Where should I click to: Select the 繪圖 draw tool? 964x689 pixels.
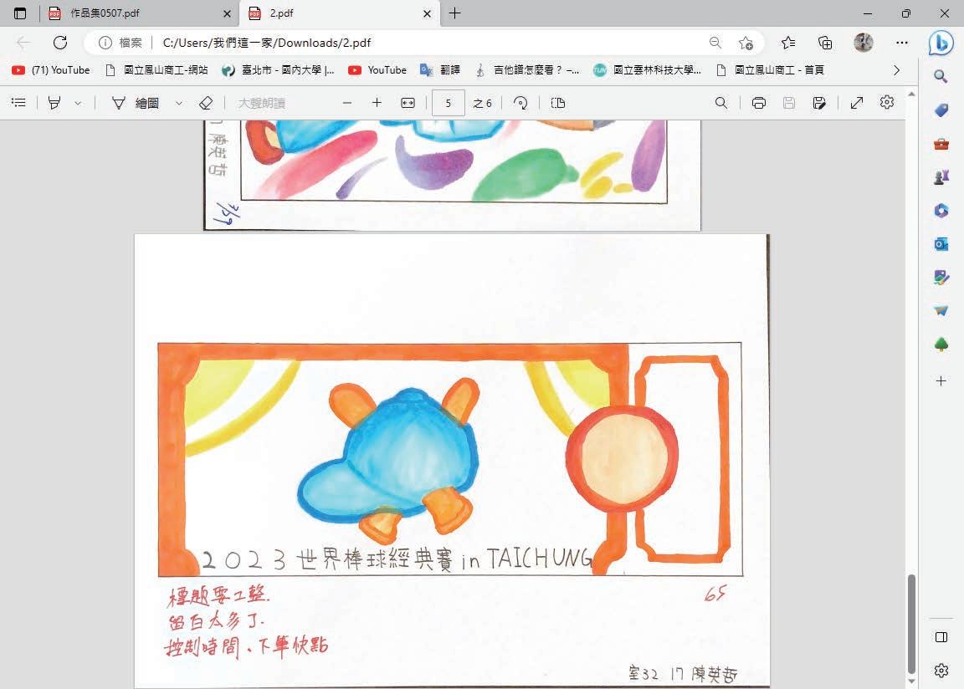pos(136,103)
